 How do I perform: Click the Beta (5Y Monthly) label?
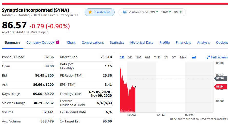(x=67, y=66)
